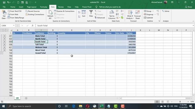The height and width of the screenshot is (109, 195).
Task: Expand the South Total group
Action: tap(4, 42)
